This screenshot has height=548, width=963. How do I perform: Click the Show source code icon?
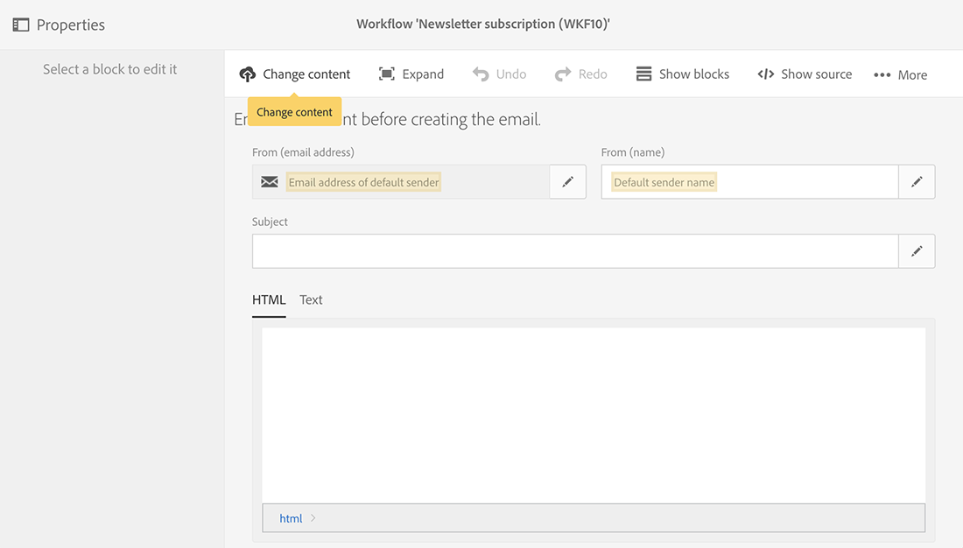coord(765,74)
